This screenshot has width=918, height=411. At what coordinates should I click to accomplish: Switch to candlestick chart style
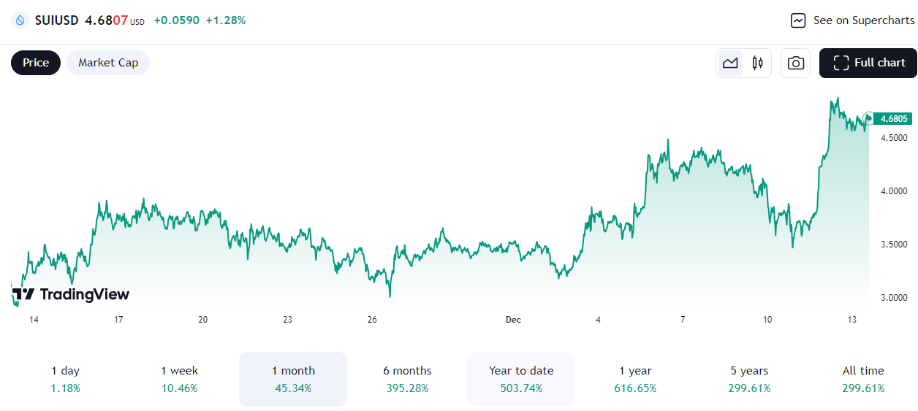coord(757,63)
